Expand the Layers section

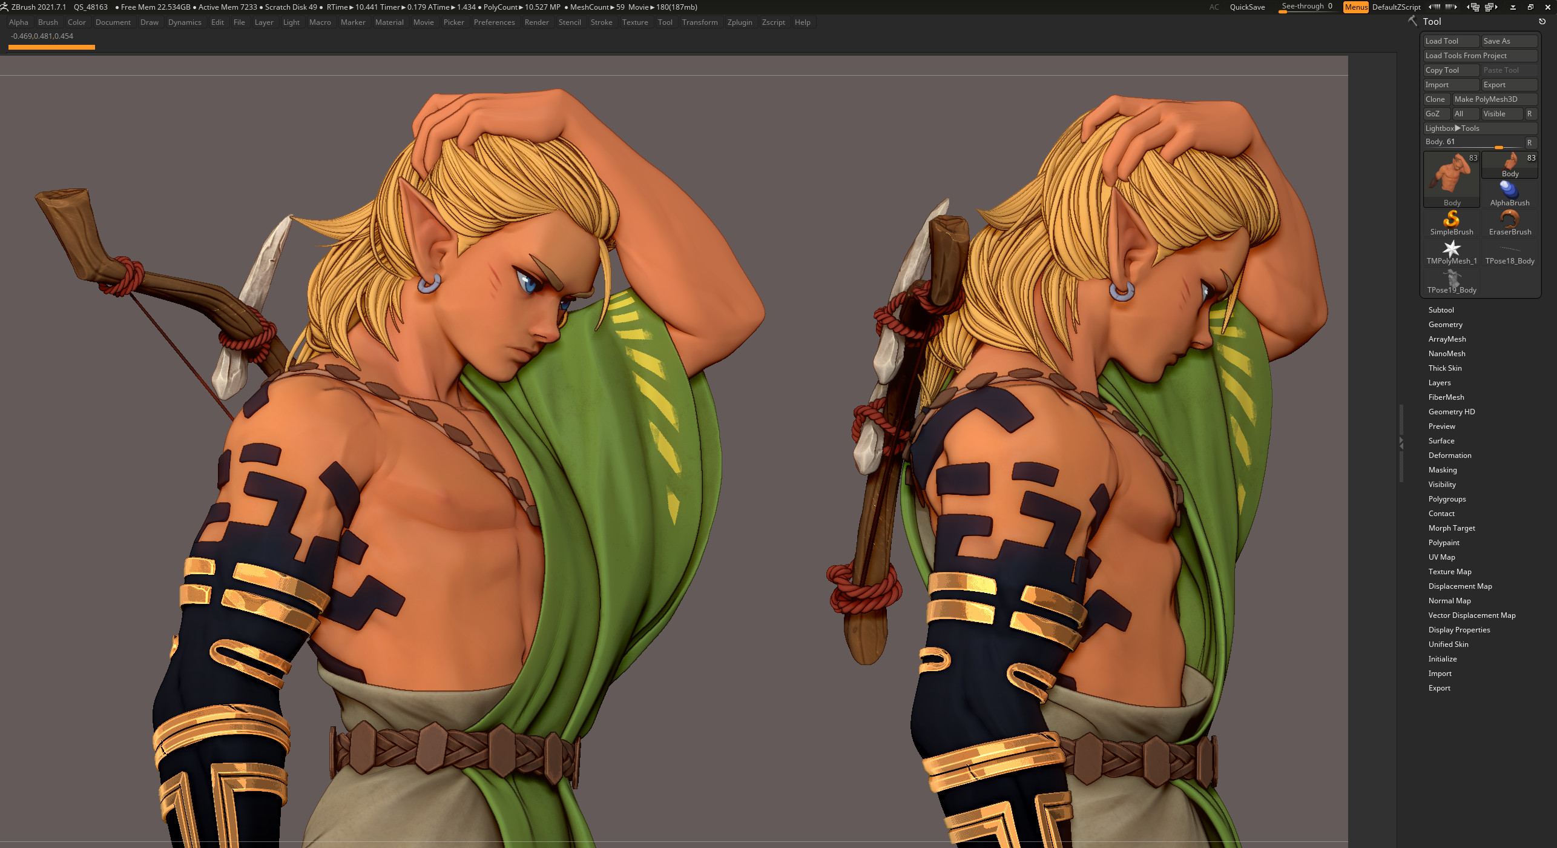point(1439,383)
